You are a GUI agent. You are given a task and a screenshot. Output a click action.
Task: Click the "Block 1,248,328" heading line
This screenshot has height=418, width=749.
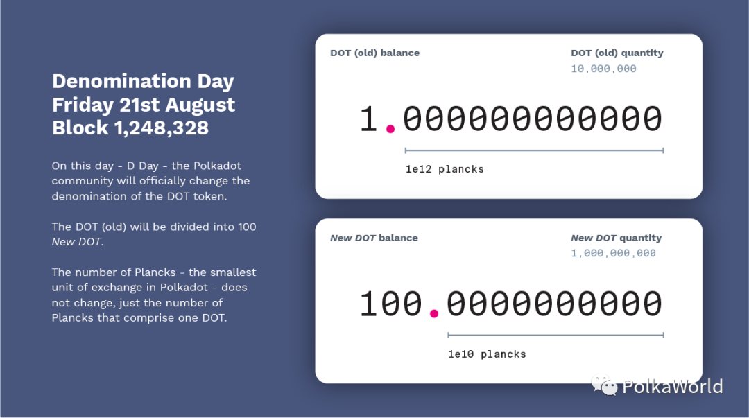[130, 128]
